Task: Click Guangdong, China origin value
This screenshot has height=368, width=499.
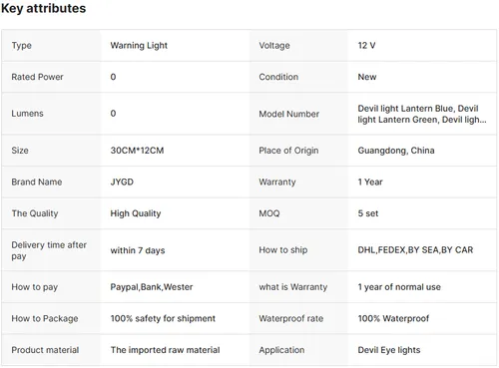Action: point(396,151)
